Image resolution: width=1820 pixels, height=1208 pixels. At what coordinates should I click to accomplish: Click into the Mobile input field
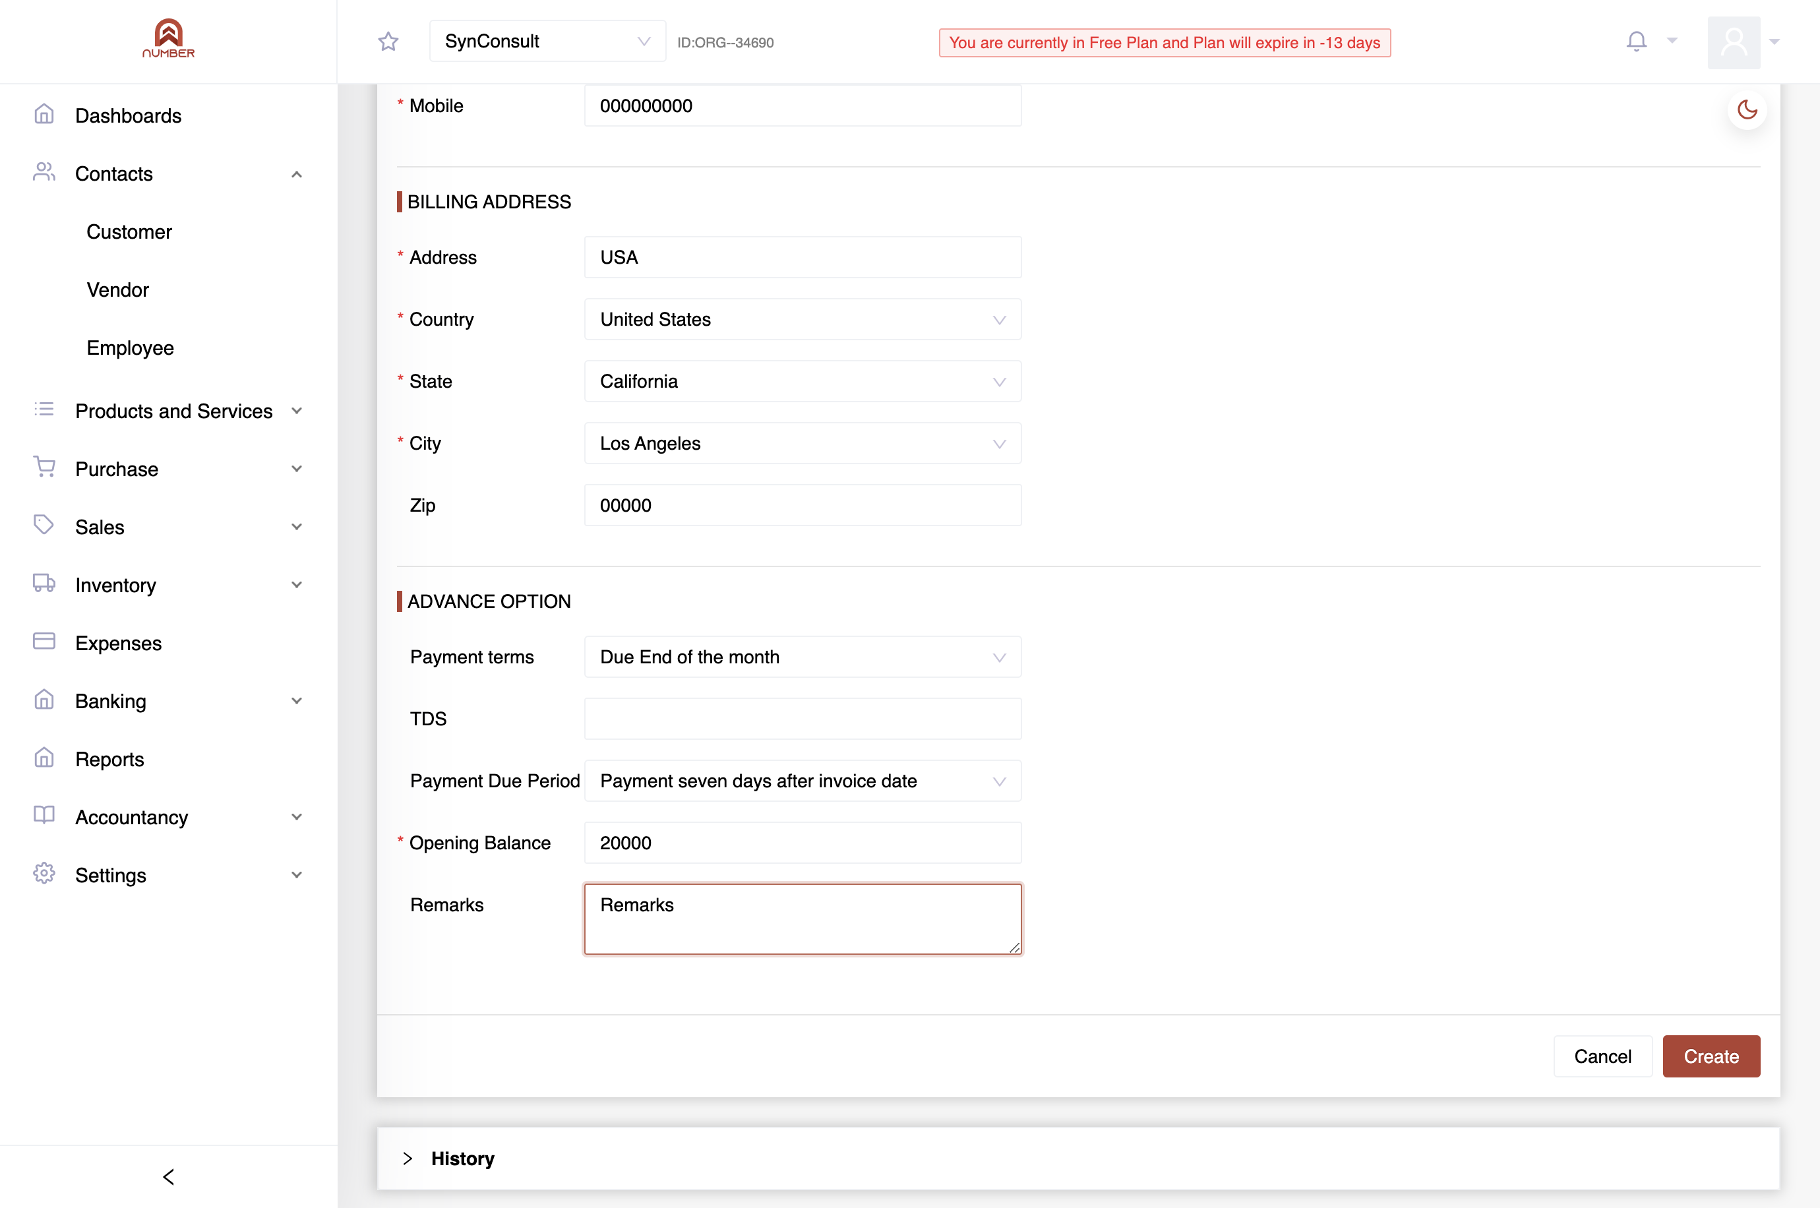[803, 106]
